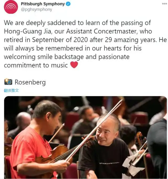
Task: Click the Rosenberg photo credit text
Action: (30, 82)
